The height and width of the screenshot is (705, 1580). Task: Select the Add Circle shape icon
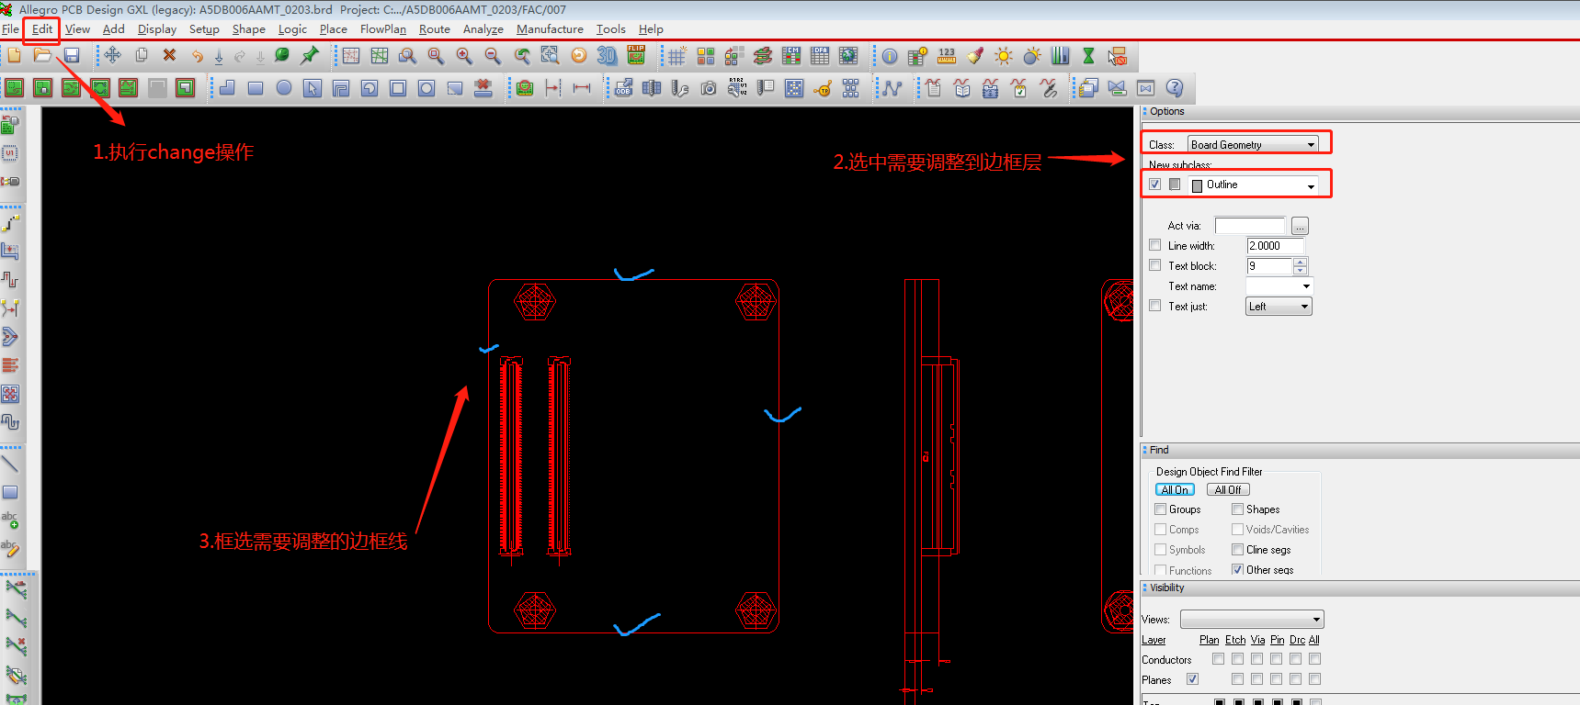pyautogui.click(x=284, y=88)
